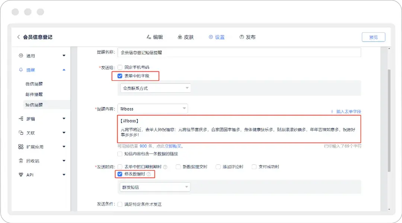Click inside the SMS content text area
This screenshot has width=402, height=223.
[239, 129]
